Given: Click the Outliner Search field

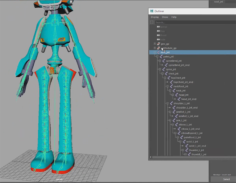Looking at the screenshot, I should 195,22.
